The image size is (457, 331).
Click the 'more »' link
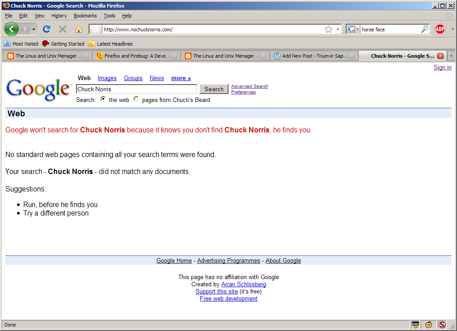181,78
